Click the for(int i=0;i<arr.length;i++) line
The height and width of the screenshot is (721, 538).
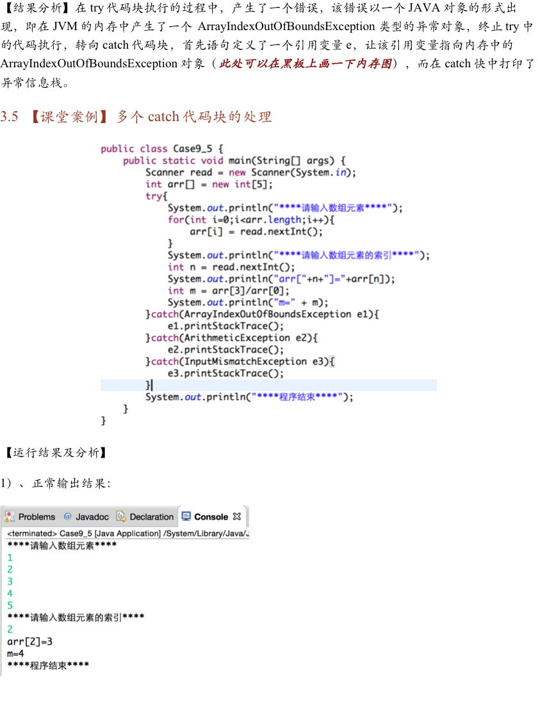click(x=251, y=220)
